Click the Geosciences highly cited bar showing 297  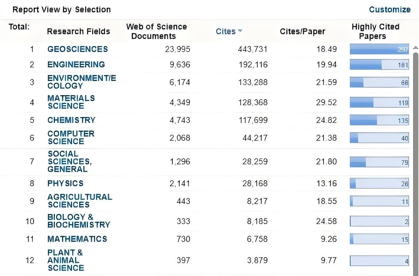tap(379, 49)
